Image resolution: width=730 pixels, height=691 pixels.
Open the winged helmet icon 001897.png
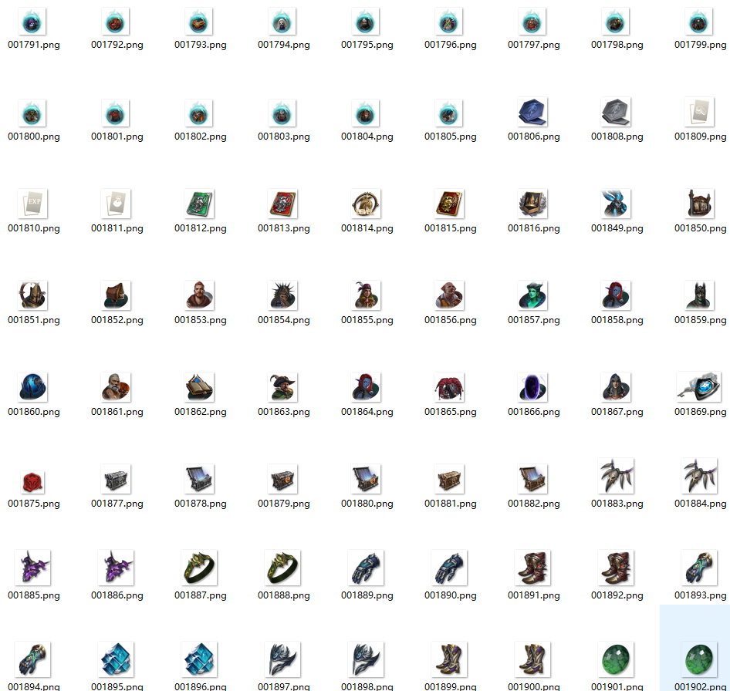point(282,662)
